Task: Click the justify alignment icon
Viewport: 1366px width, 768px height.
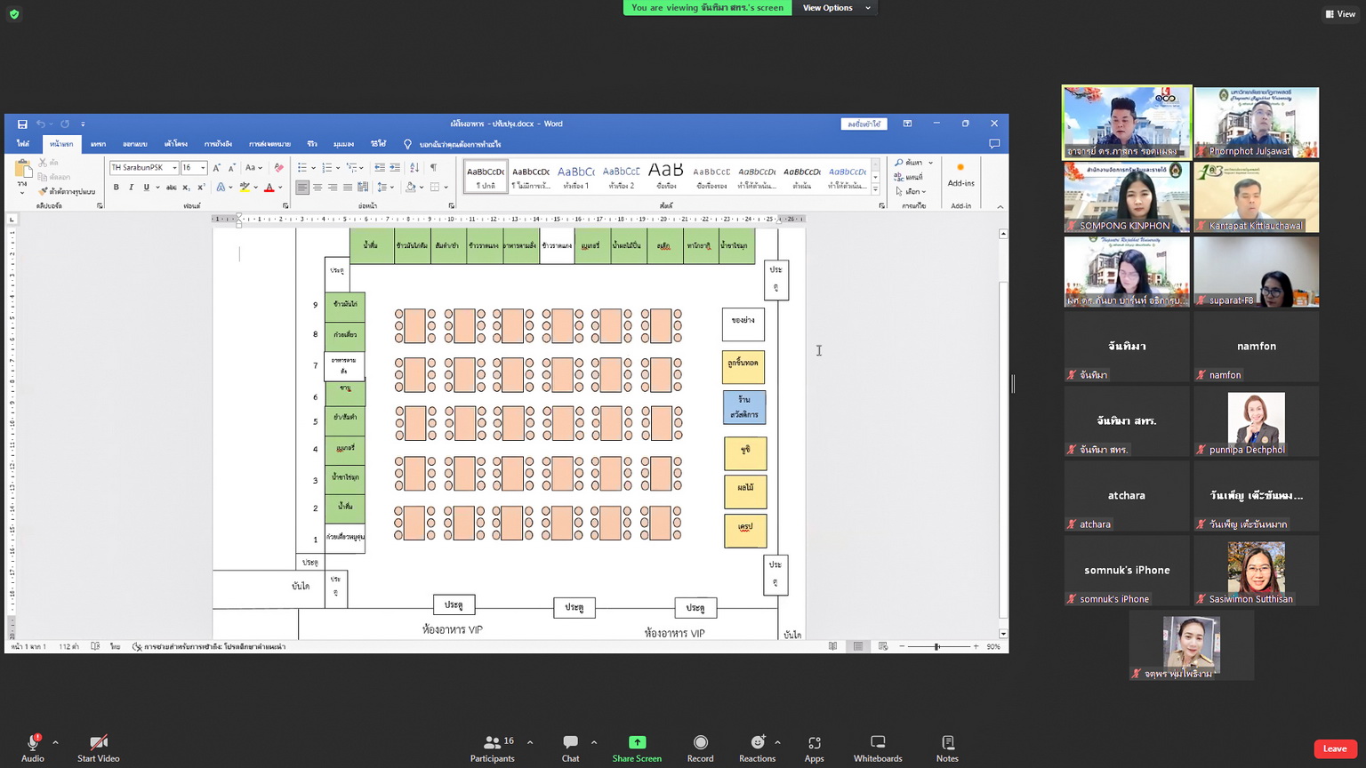Action: point(348,188)
